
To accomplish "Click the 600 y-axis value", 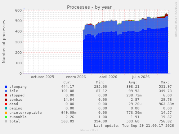I will coord(18,10).
